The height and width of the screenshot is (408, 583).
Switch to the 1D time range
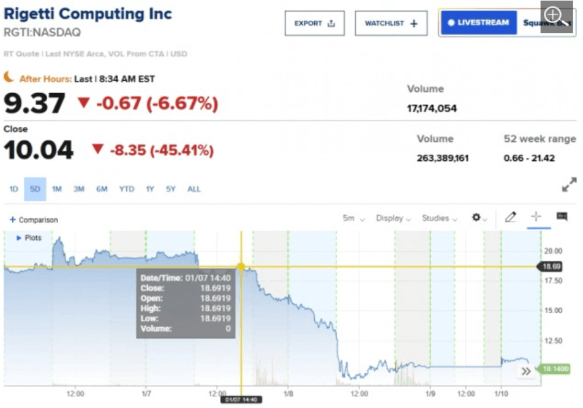[x=13, y=189]
